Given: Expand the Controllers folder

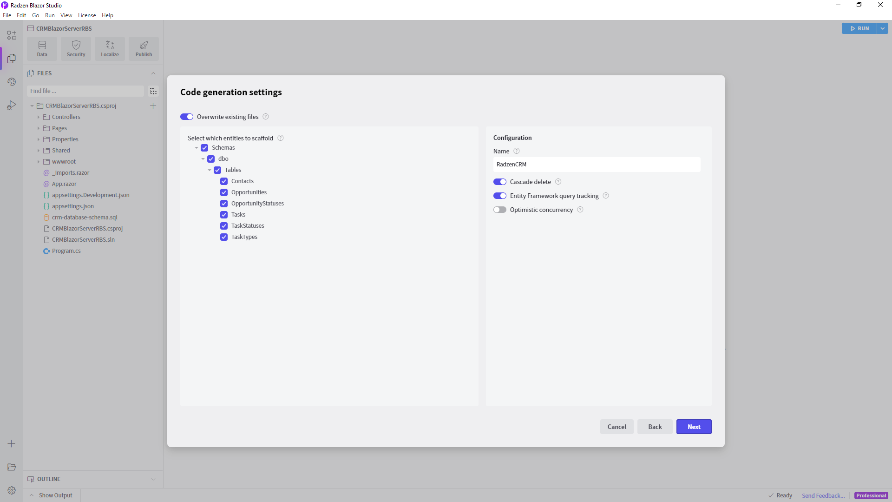Looking at the screenshot, I should 38,117.
